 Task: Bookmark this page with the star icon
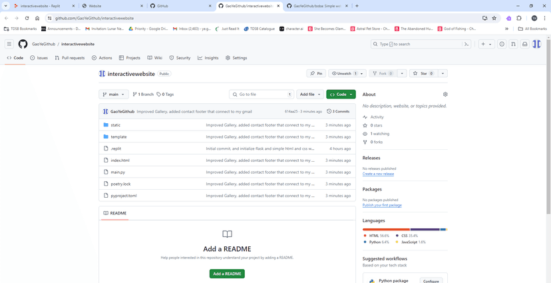click(494, 19)
